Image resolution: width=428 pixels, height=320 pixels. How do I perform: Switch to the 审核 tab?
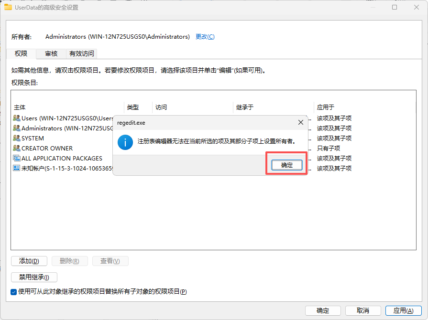tap(51, 53)
